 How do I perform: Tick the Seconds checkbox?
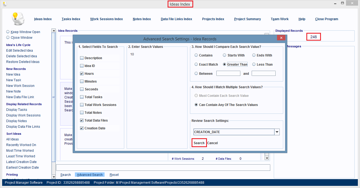82,89
